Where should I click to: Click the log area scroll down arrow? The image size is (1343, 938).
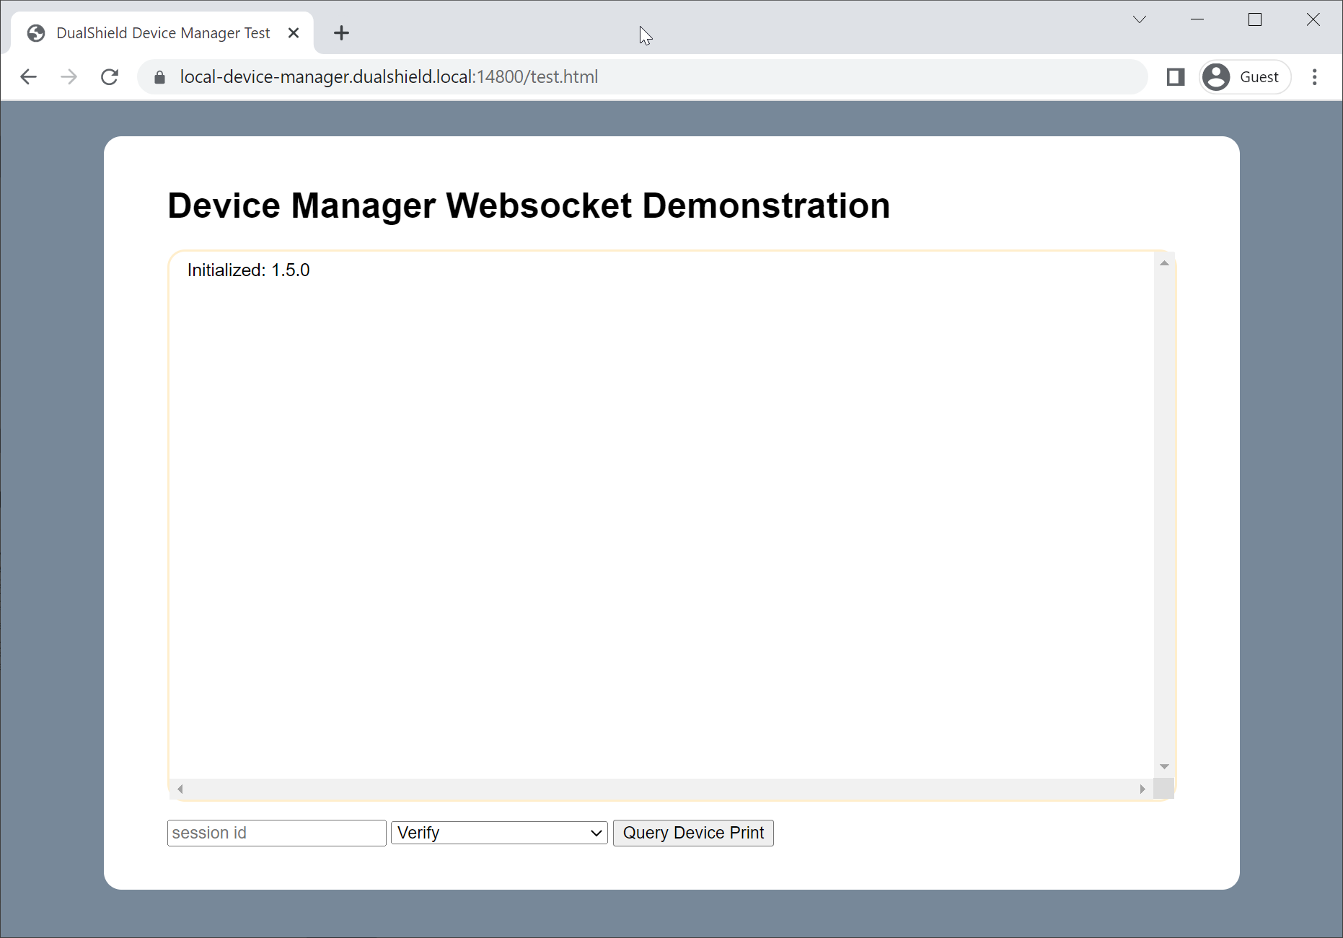coord(1164,766)
